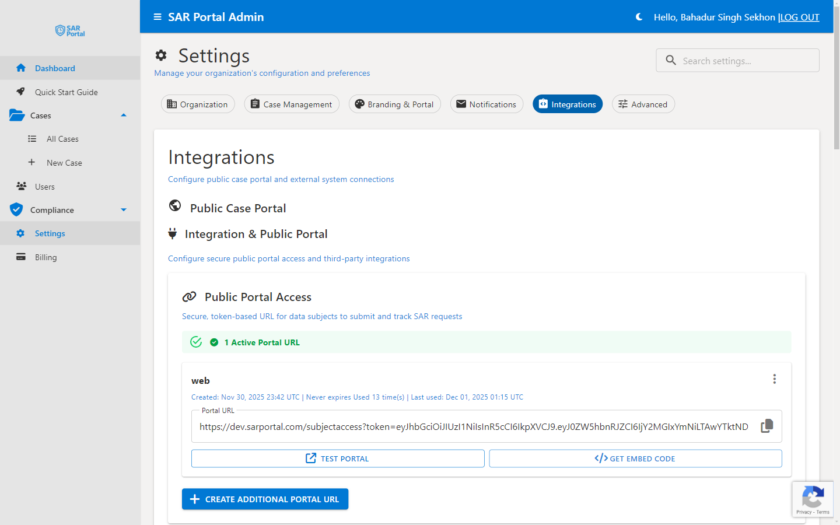Open the Organization settings tab

[198, 104]
